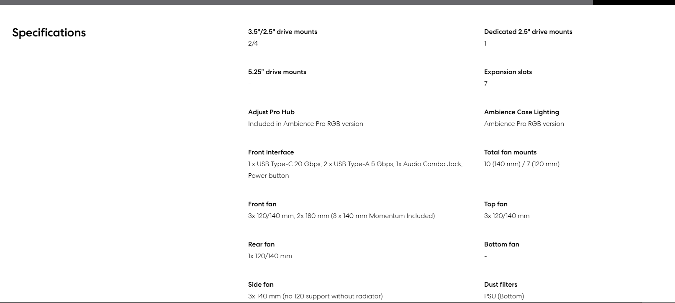Viewport: 675px width, 303px height.
Task: Click the Adjust Pro Hub label
Action: (x=271, y=112)
